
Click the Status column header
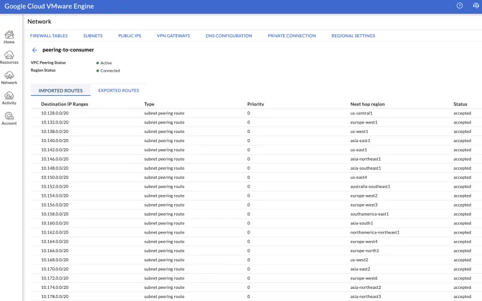click(460, 104)
